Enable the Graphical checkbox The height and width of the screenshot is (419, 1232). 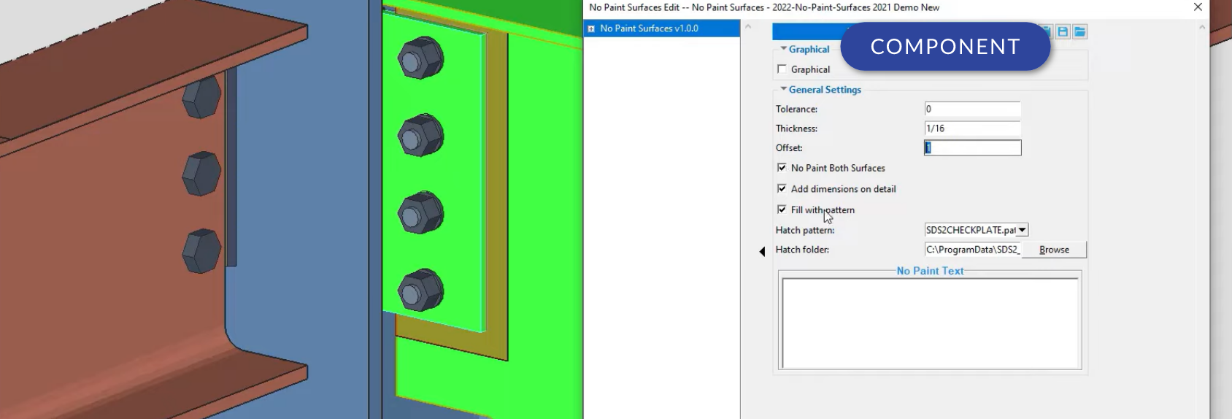[x=782, y=69]
